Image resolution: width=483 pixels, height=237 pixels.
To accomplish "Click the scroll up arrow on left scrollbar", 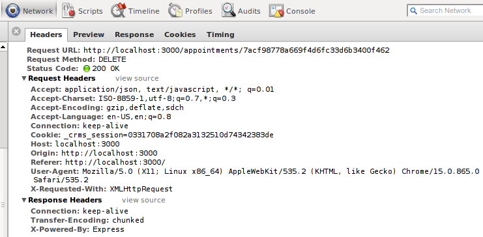I will 3,47.
